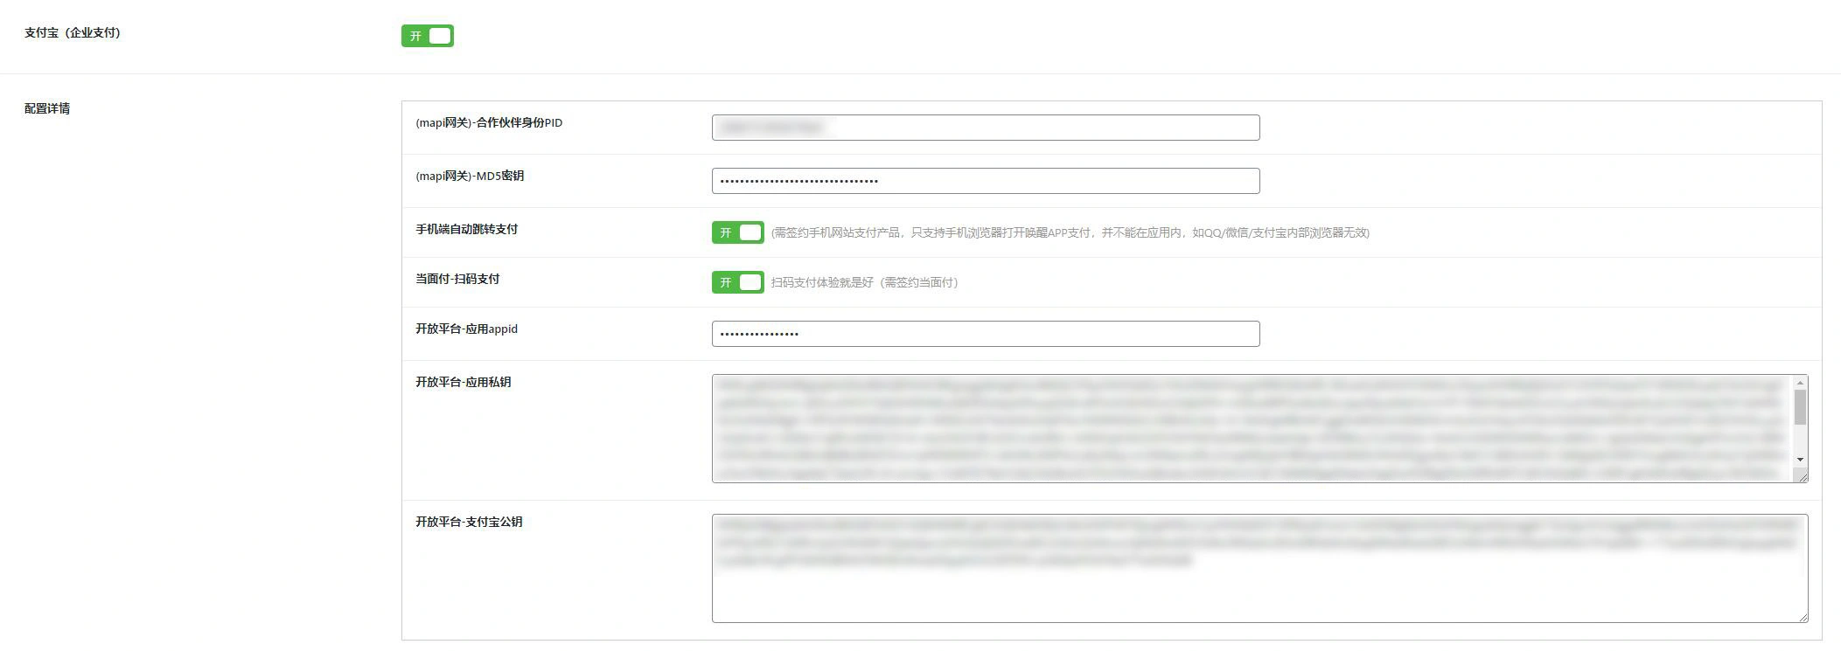Click the 合作伙伴身份PID input field
The image size is (1841, 651).
(x=986, y=128)
